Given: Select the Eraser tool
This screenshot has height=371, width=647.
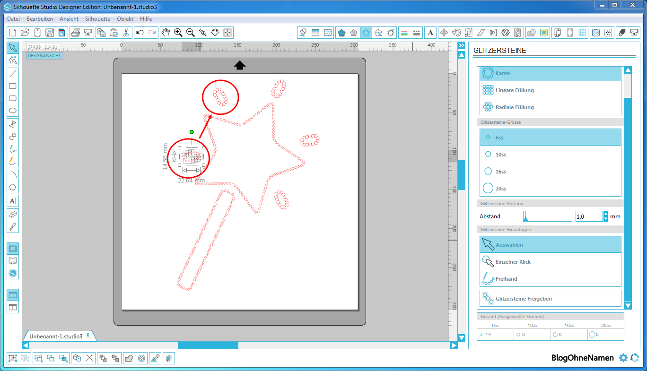Looking at the screenshot, I should point(13,214).
